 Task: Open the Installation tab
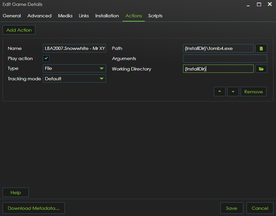[107, 16]
